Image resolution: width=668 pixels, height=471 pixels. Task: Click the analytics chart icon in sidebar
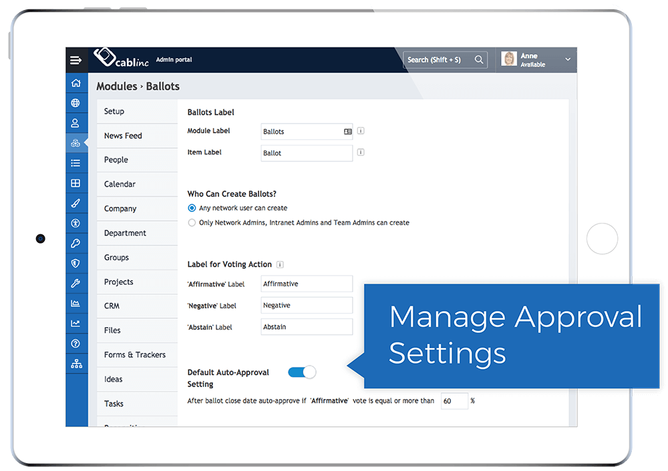[x=76, y=303]
